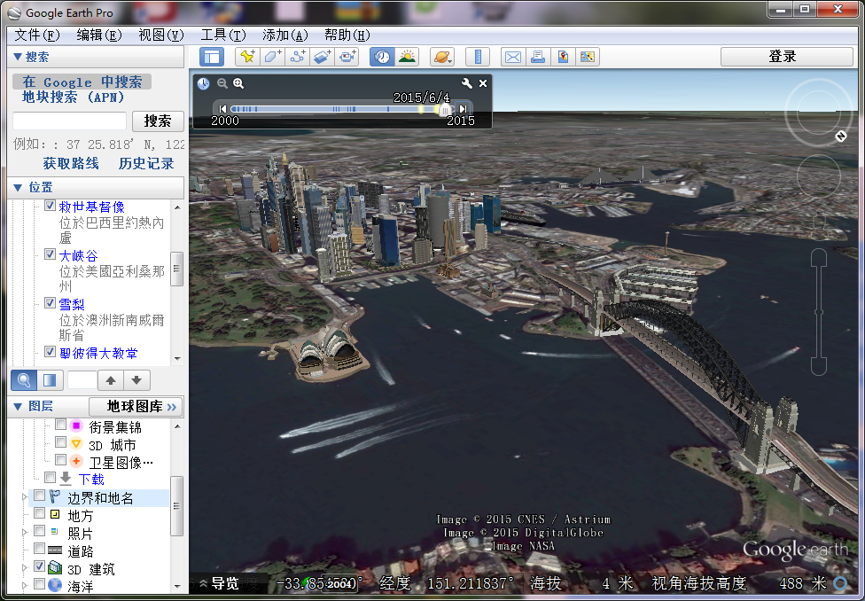Open the ruler measurement tool
The image size is (865, 601).
[x=478, y=57]
